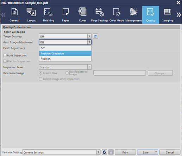Tick Delete Image after Inspection checkbox

tap(40, 79)
